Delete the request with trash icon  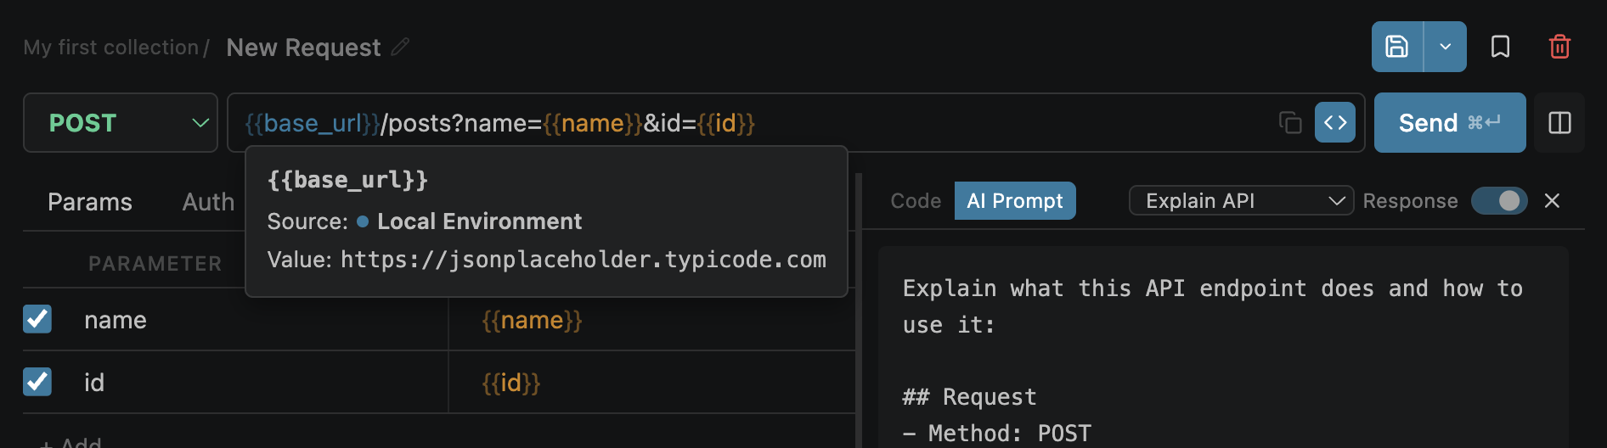pos(1559,47)
